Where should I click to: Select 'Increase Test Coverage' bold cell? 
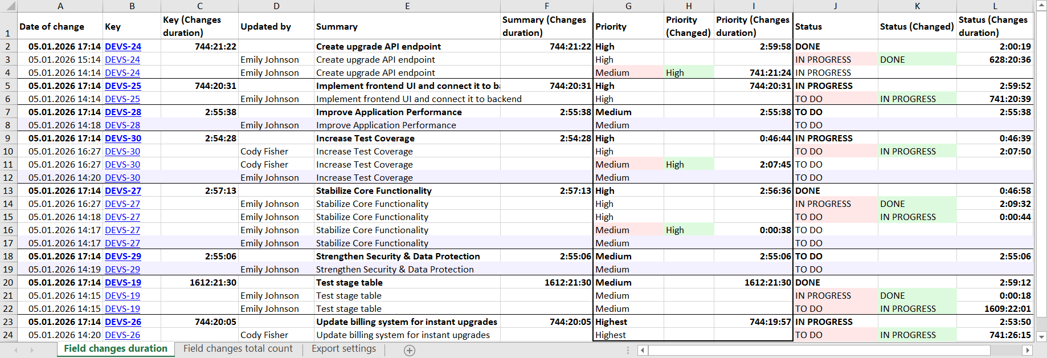(x=407, y=139)
